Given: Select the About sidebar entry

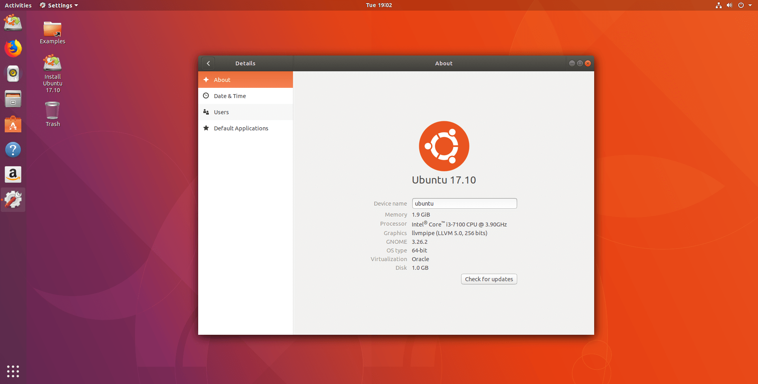Looking at the screenshot, I should coord(246,80).
